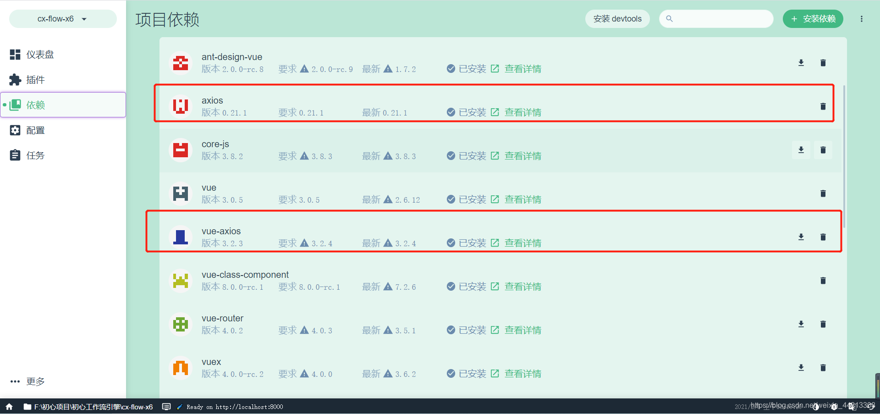Update ant-design-vue with its download icon

[x=801, y=63]
